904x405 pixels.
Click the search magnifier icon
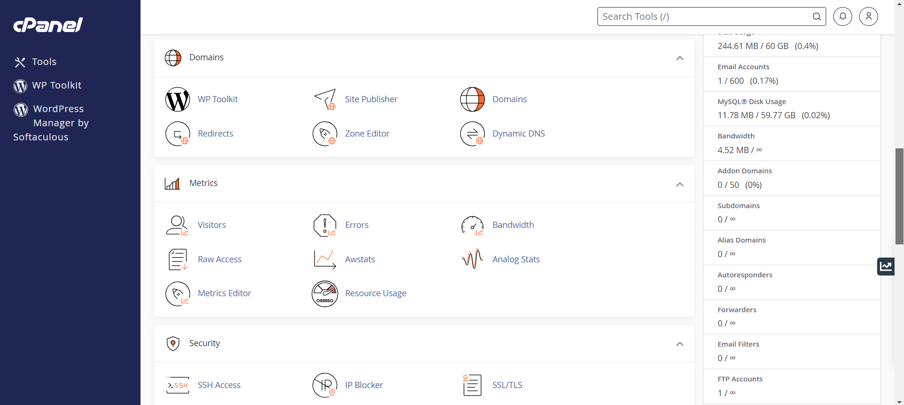(817, 17)
